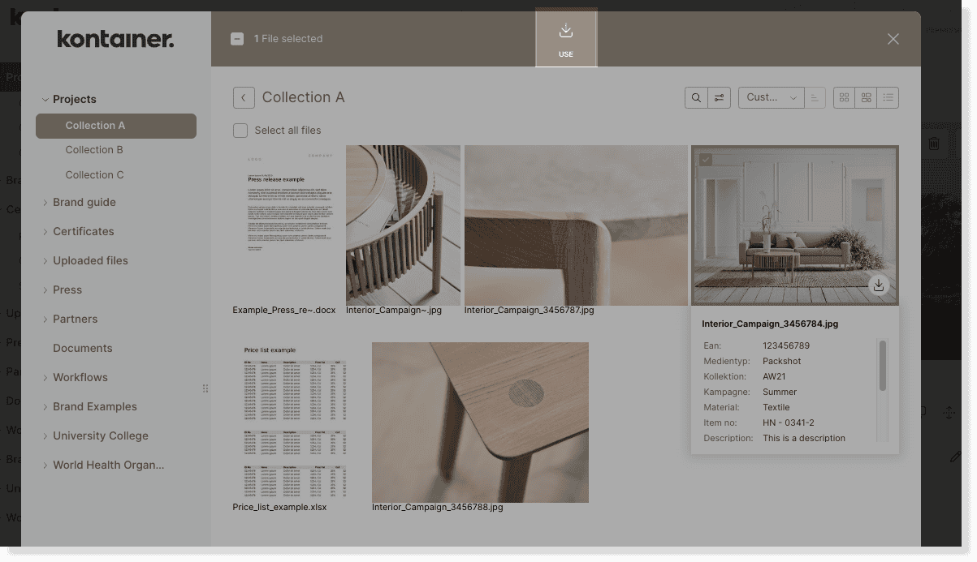Deselect files using the header minus checkbox
Viewport: 977px width, 562px height.
(237, 39)
